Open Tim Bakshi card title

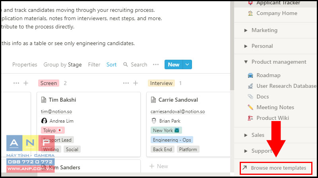point(62,100)
